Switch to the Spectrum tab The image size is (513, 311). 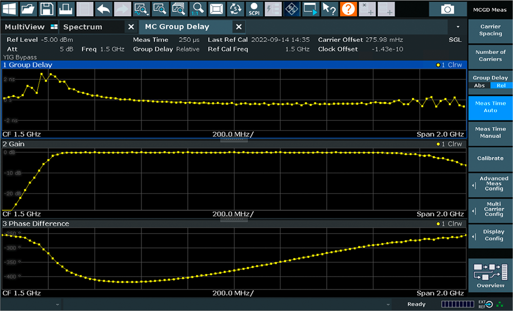click(x=83, y=27)
